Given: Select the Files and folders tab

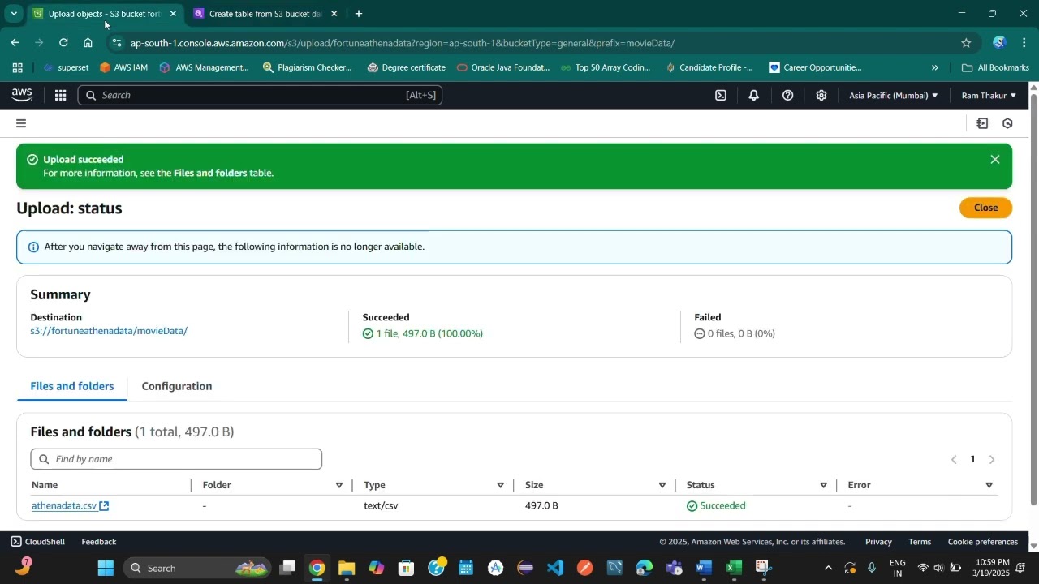Looking at the screenshot, I should pos(72,386).
